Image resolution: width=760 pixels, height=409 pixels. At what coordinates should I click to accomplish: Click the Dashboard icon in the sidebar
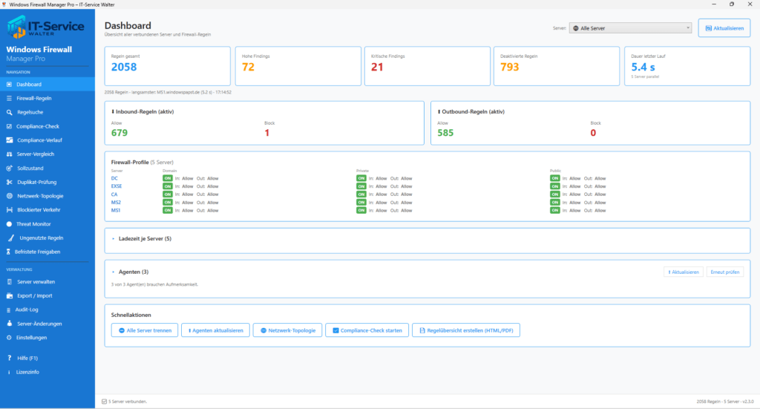click(9, 85)
